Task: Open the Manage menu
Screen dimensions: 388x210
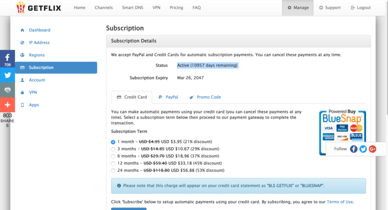Action: pos(298,8)
